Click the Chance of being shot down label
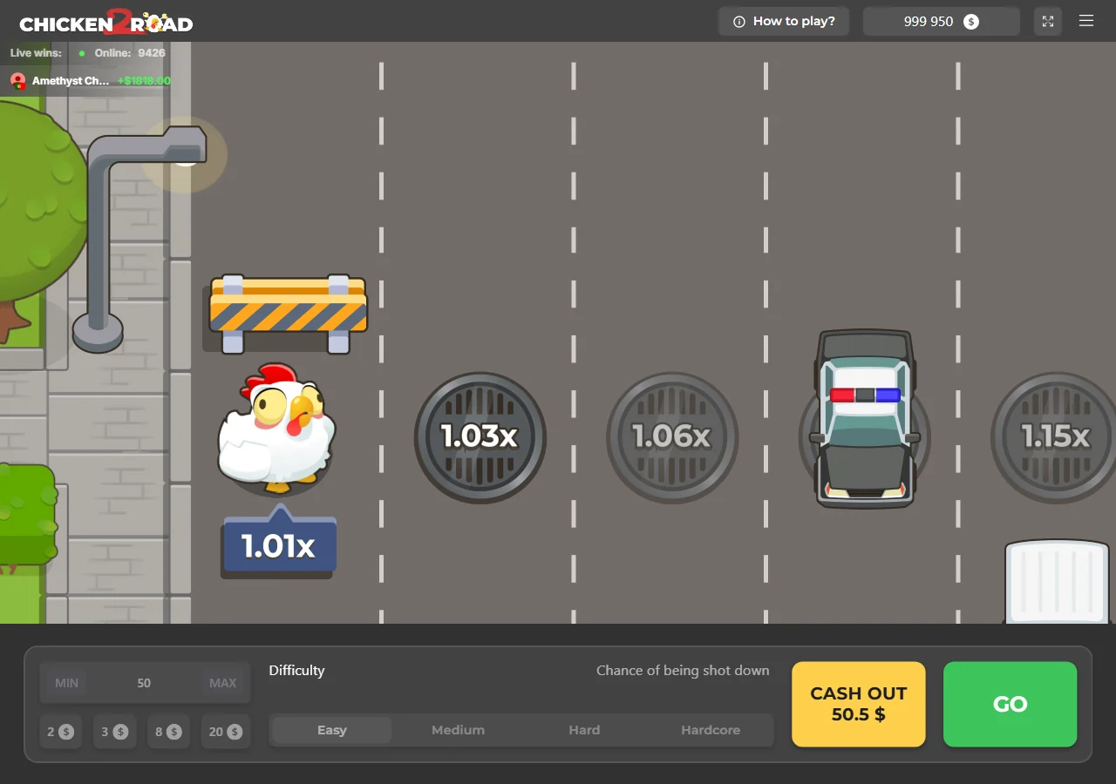Screen dimensions: 1116x784 [x=683, y=671]
